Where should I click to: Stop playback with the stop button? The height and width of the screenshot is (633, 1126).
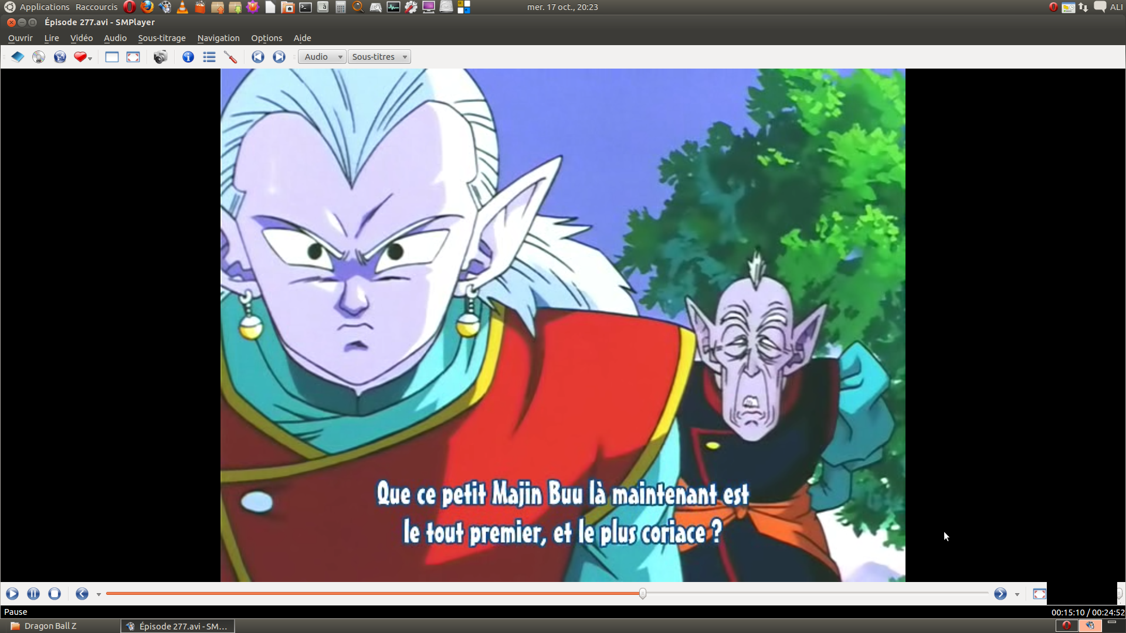(55, 594)
